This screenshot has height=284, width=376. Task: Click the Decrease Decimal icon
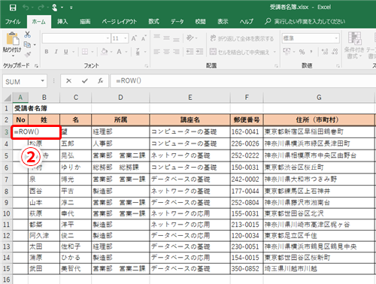click(x=335, y=52)
